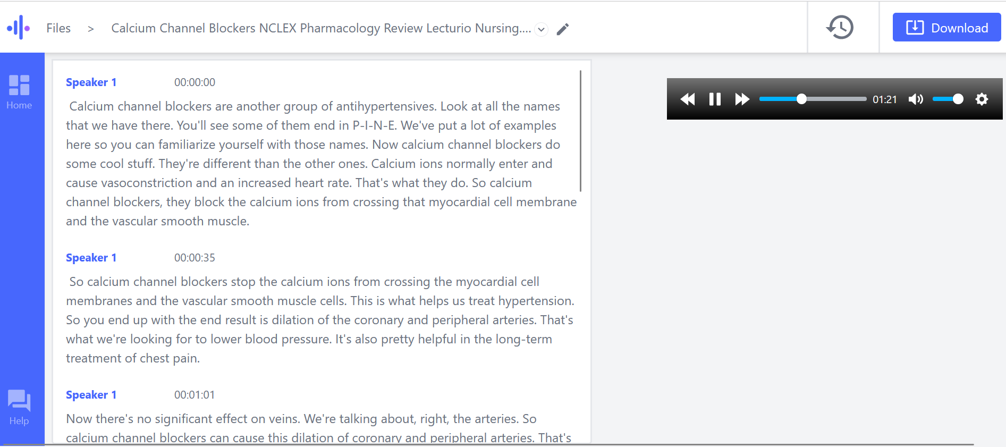This screenshot has width=1006, height=447.
Task: Fast-forward the audio playback
Action: pos(742,99)
